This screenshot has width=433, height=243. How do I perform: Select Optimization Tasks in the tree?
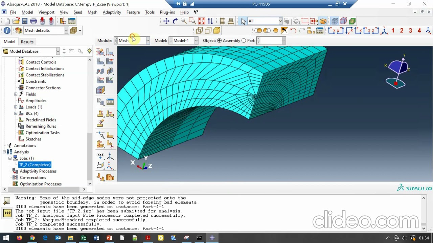tap(43, 133)
